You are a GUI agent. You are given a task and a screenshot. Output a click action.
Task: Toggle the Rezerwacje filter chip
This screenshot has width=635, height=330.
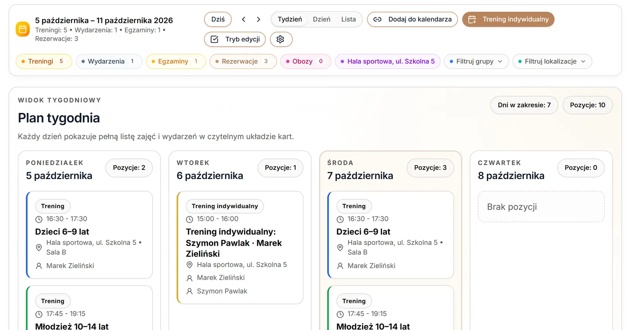pyautogui.click(x=243, y=61)
